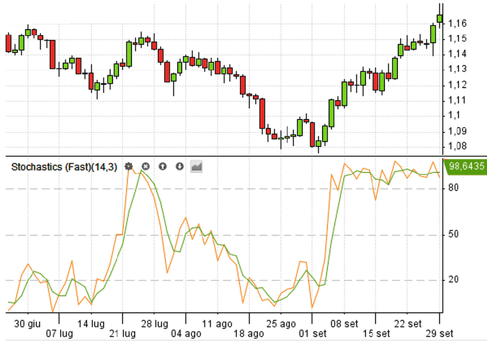Screen dimensions: 487x341
Task: Click the 18 ago date label
Action: pyautogui.click(x=249, y=334)
